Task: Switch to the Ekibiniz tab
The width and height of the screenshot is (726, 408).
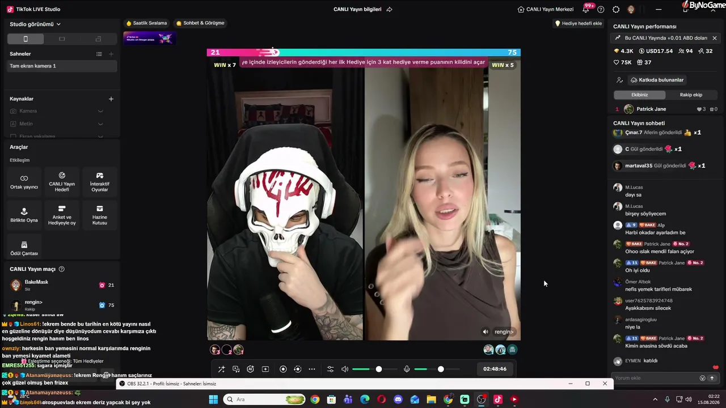Action: [639, 95]
